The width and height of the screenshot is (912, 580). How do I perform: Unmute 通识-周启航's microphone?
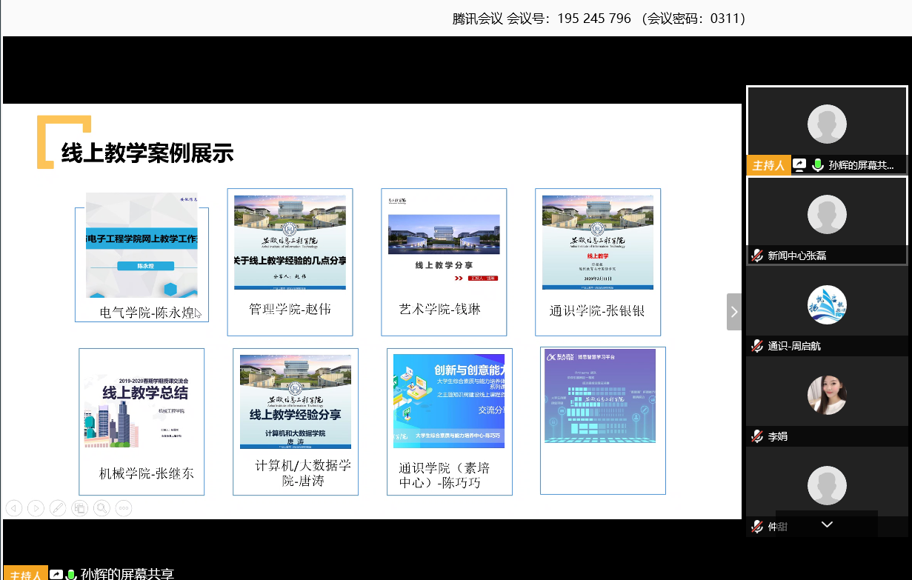click(756, 347)
